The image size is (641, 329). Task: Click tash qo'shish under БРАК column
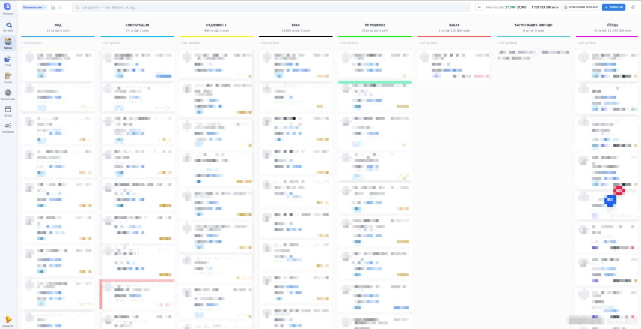(269, 43)
